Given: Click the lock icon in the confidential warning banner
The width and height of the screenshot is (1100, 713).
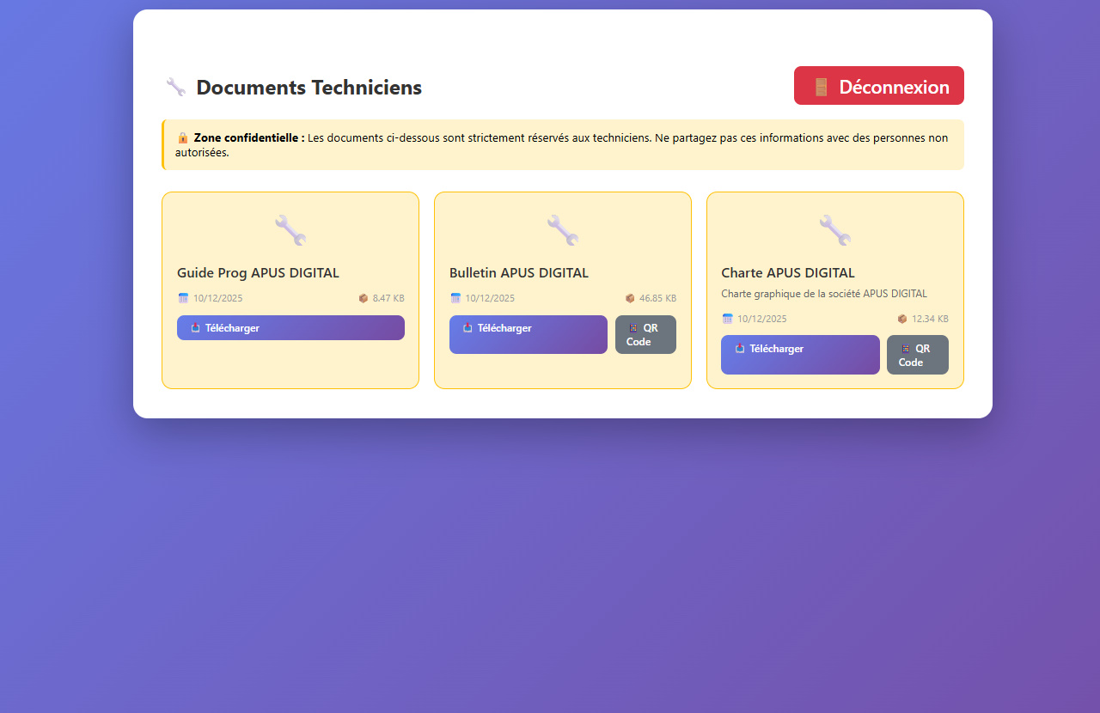Looking at the screenshot, I should [x=182, y=137].
